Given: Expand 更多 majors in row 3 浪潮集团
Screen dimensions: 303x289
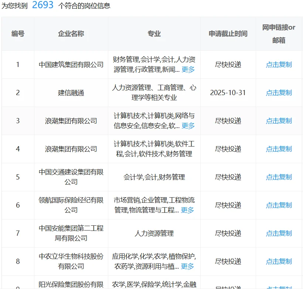Looking at the screenshot, I should (x=188, y=126).
